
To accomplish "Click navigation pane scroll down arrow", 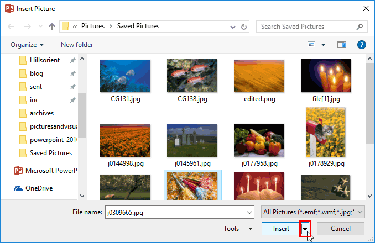I will click(82, 196).
